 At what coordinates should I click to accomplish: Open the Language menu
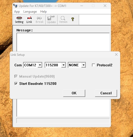[x=30, y=12]
